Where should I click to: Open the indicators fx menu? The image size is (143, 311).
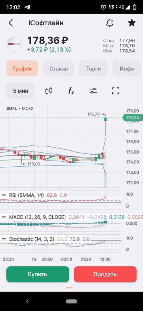click(71, 91)
